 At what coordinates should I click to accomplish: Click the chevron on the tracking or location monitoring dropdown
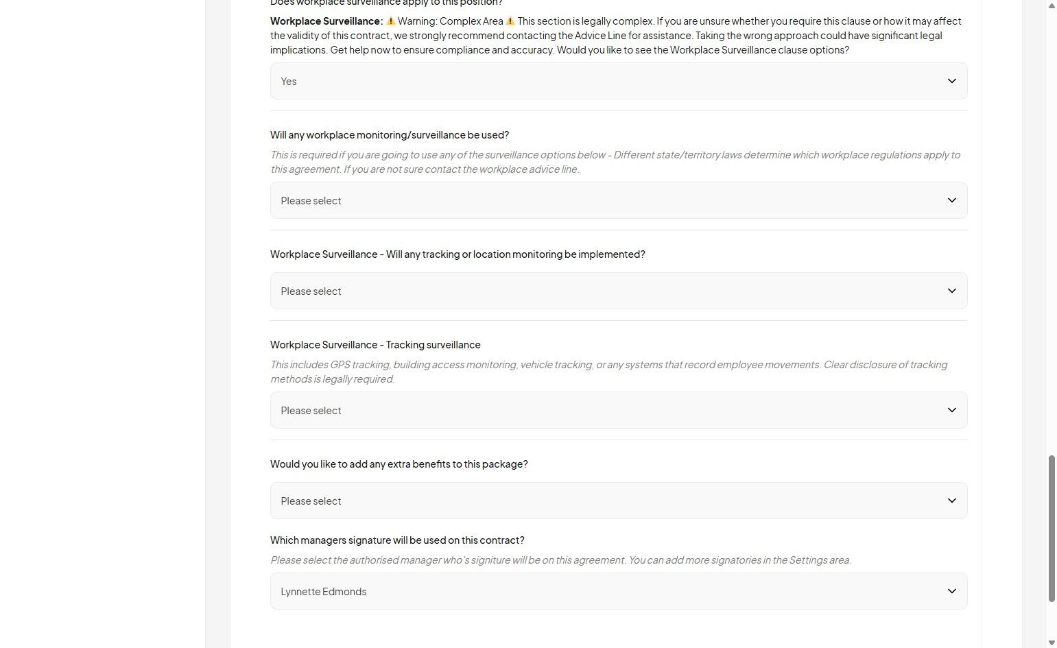(x=951, y=291)
